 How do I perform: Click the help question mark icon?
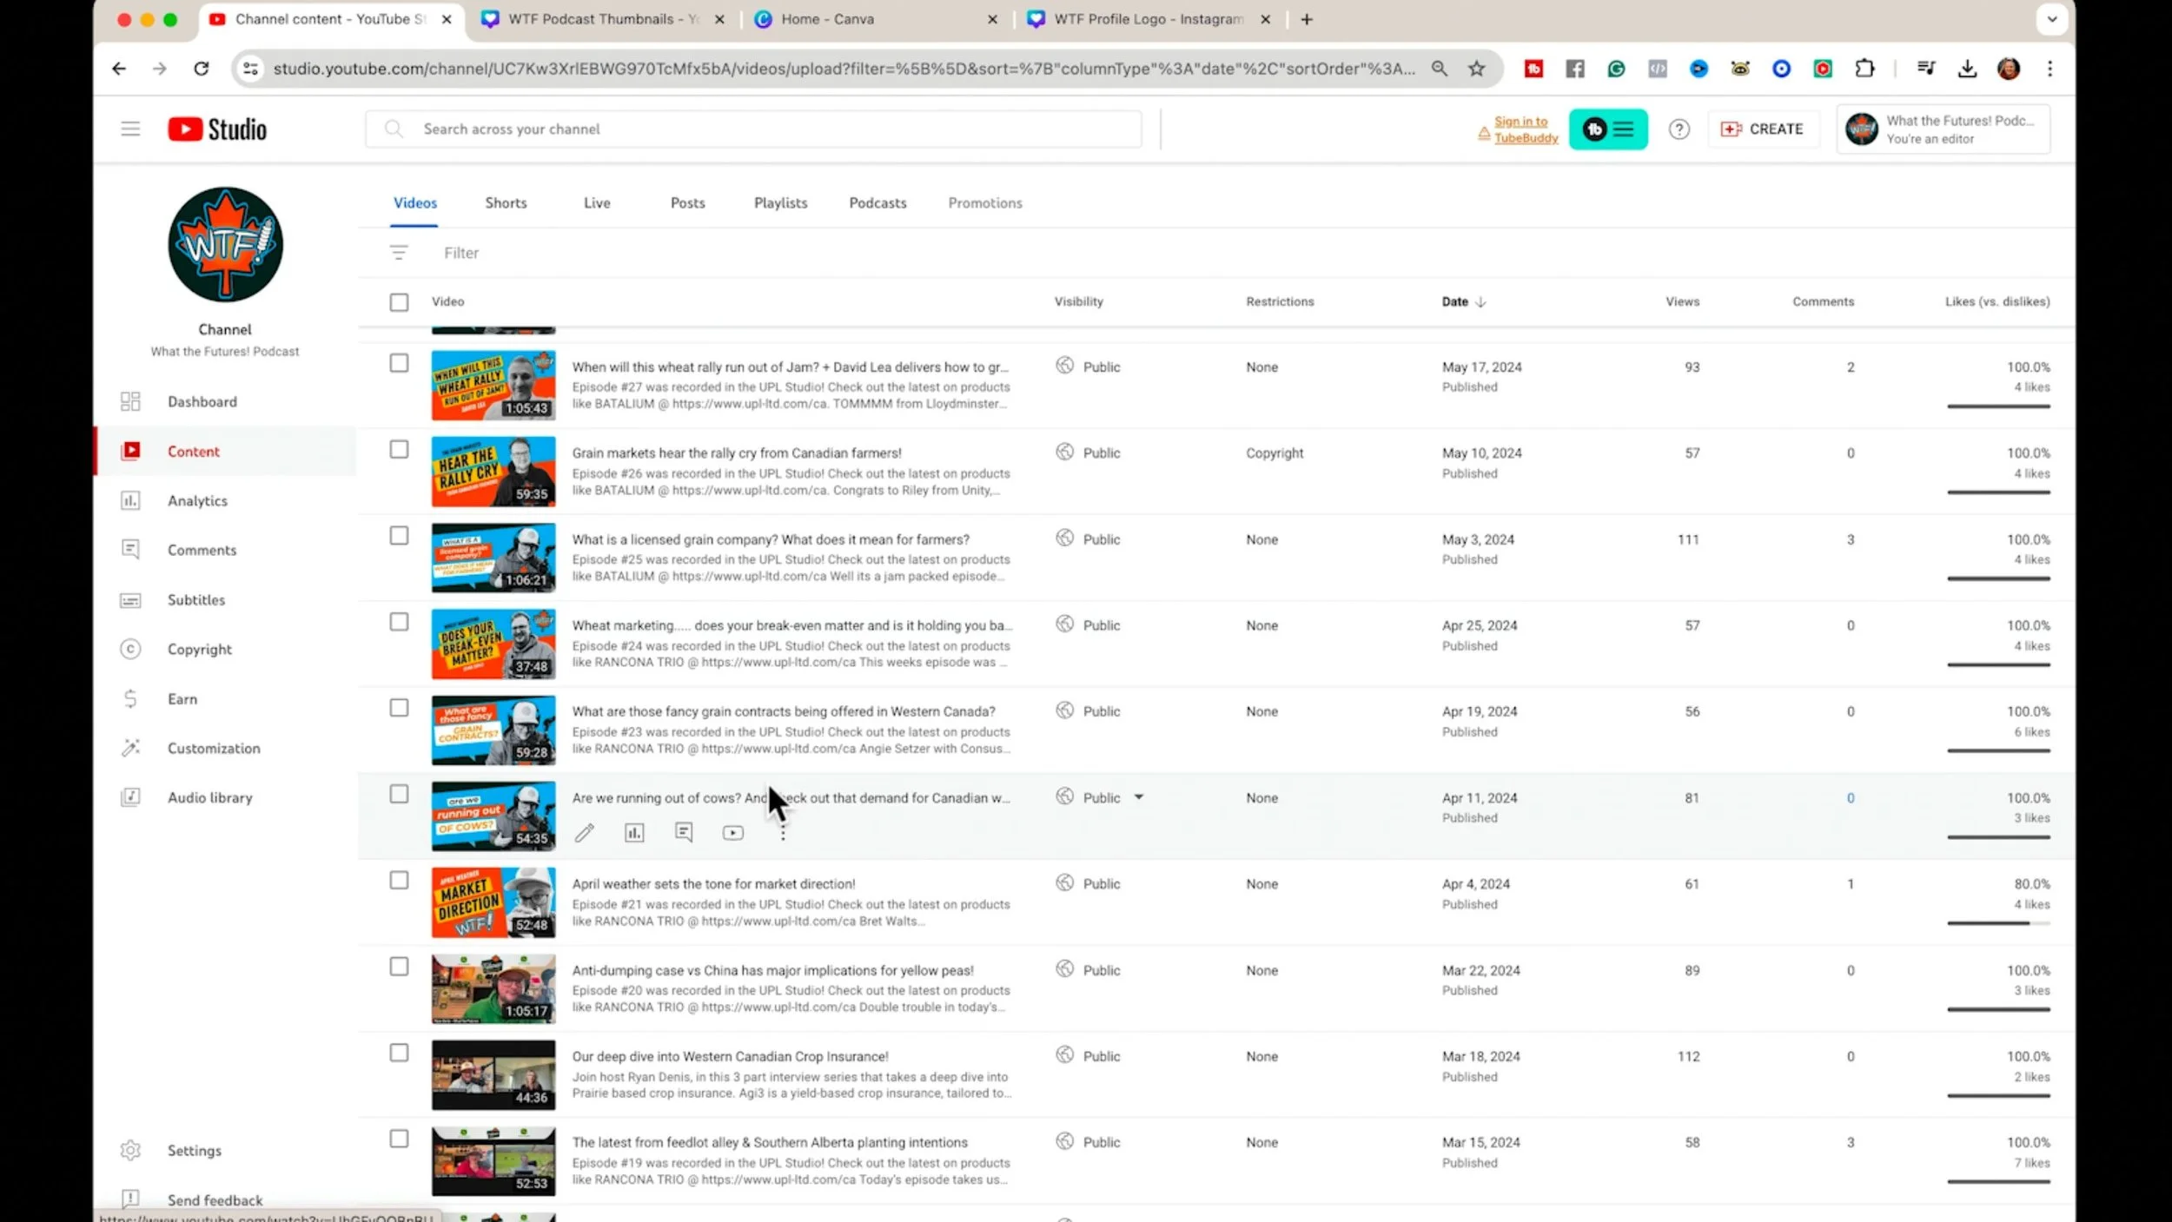pos(1679,129)
